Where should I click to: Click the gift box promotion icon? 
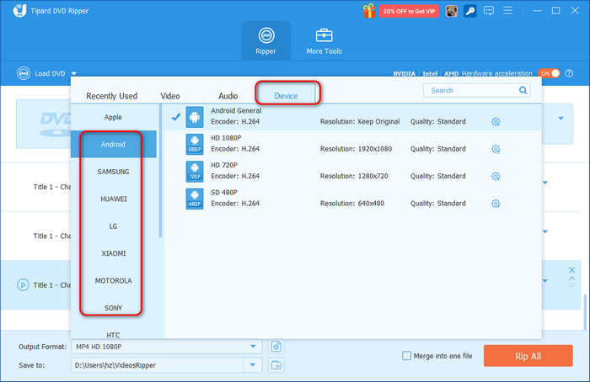click(369, 11)
